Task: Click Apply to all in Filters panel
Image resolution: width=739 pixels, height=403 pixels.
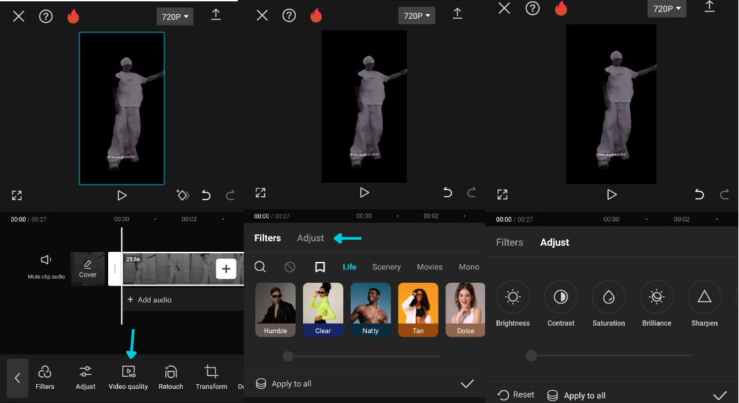Action: [x=284, y=384]
